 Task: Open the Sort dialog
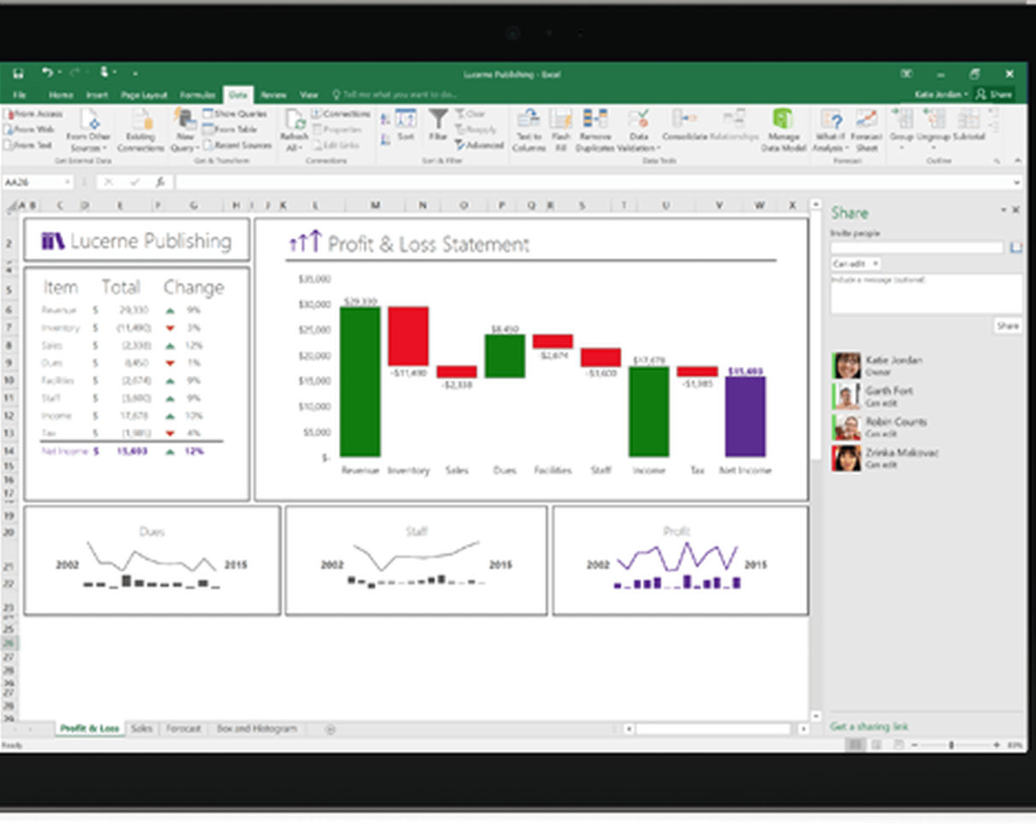pos(406,125)
